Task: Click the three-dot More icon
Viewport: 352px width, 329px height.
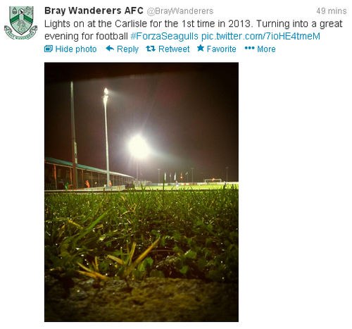Action: 249,48
